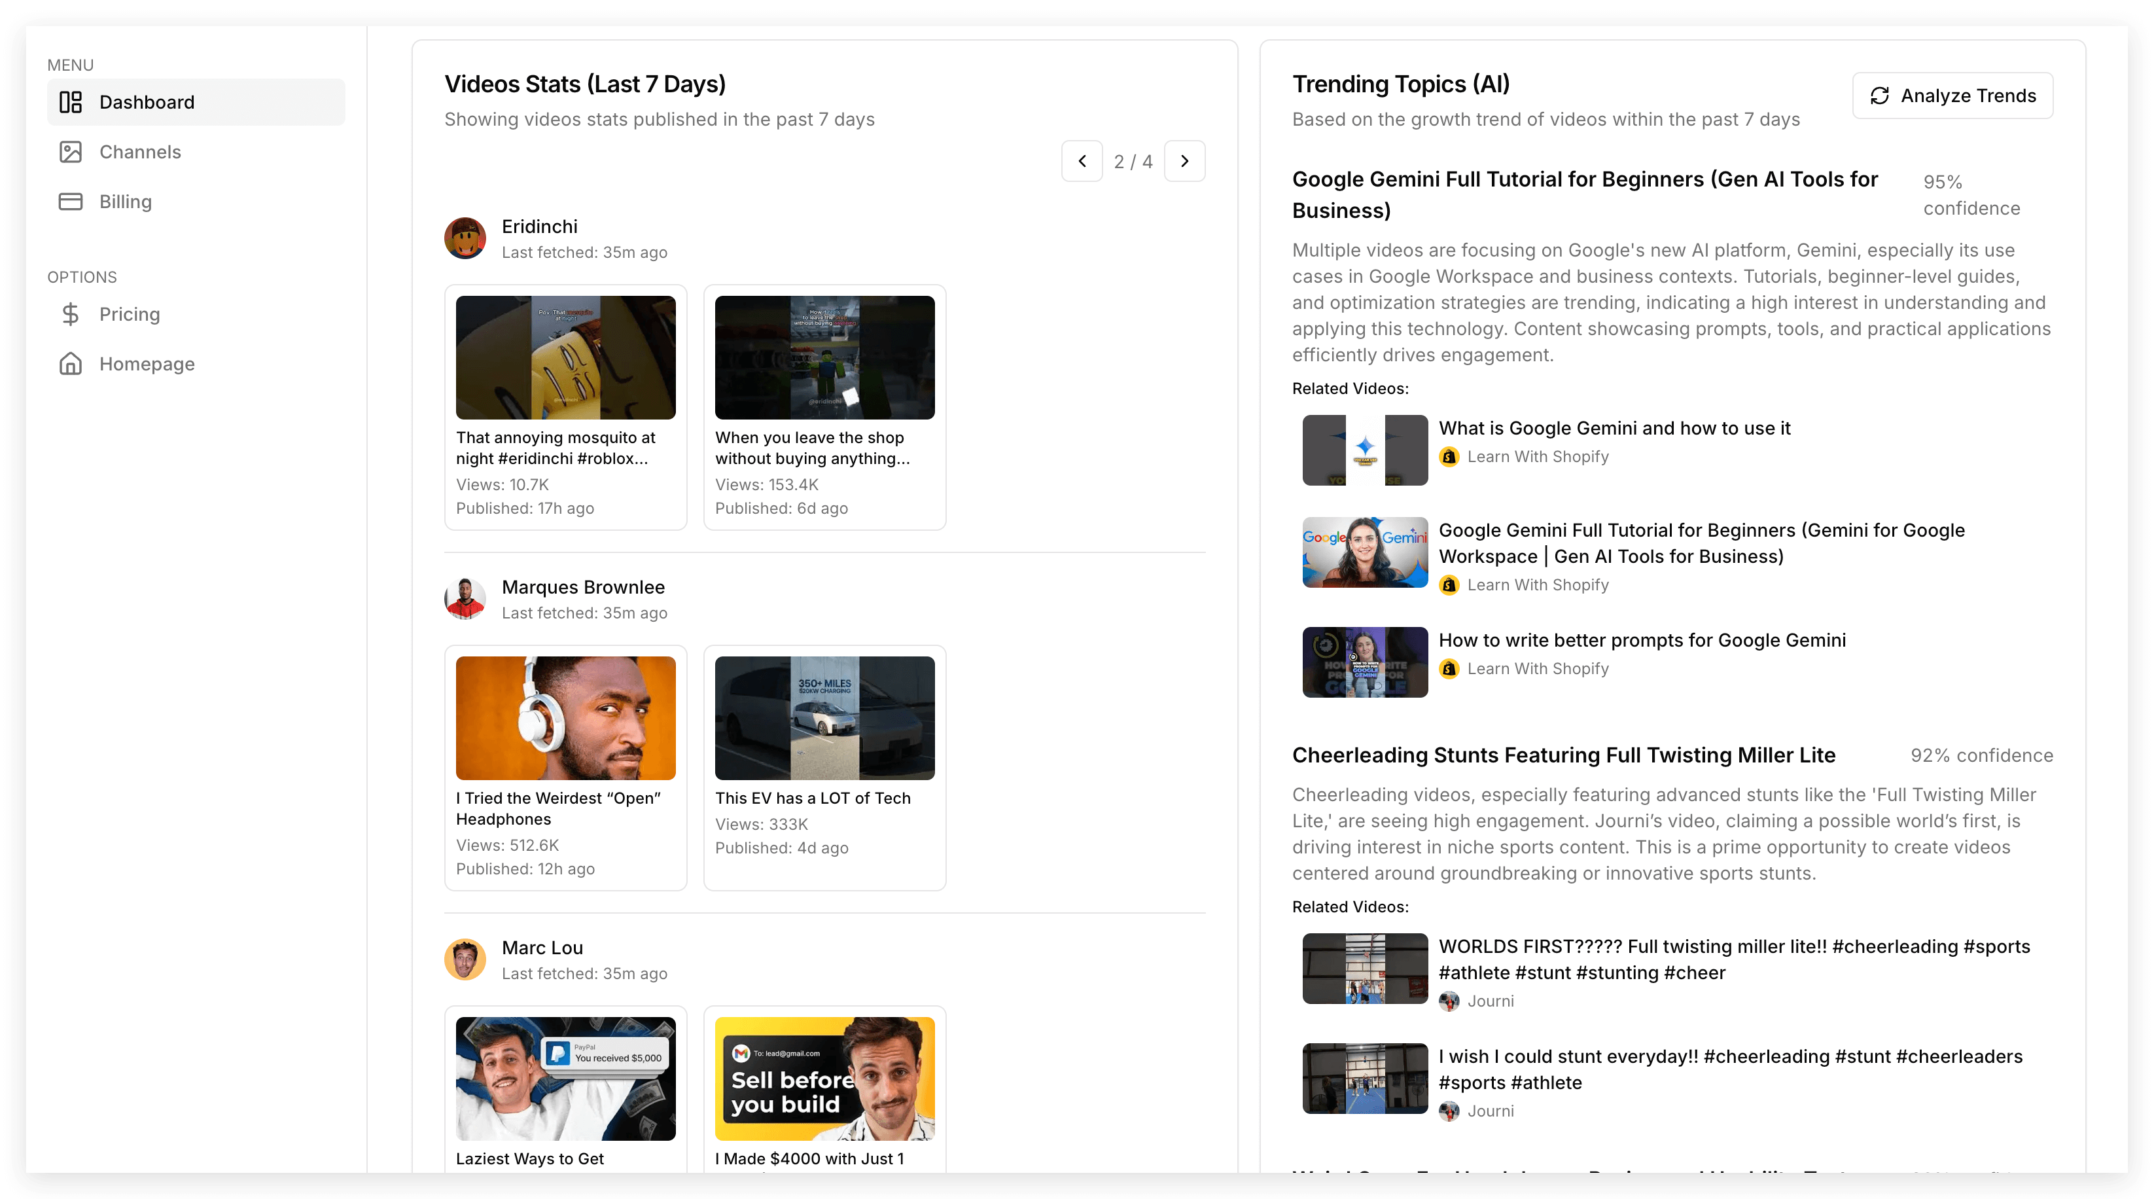Click the Pricing dollar sign icon
Viewport: 2154px width, 1199px height.
pos(70,314)
